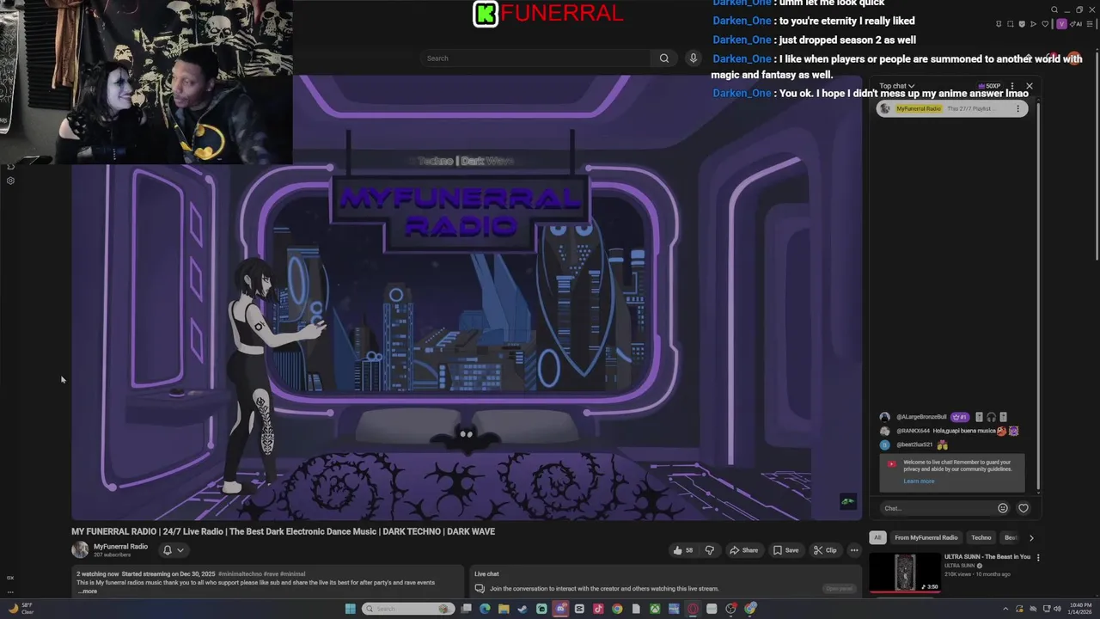This screenshot has width=1100, height=619.
Task: Click browser snapshot toolbar icon
Action: [x=1011, y=24]
